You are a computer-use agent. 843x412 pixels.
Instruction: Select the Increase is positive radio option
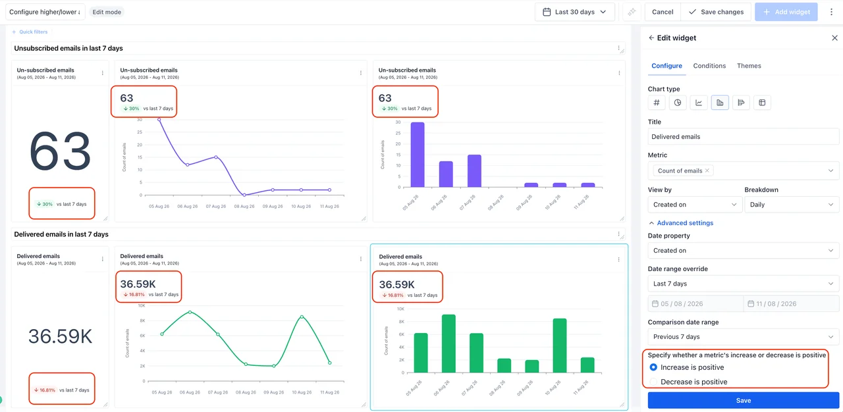coord(653,367)
